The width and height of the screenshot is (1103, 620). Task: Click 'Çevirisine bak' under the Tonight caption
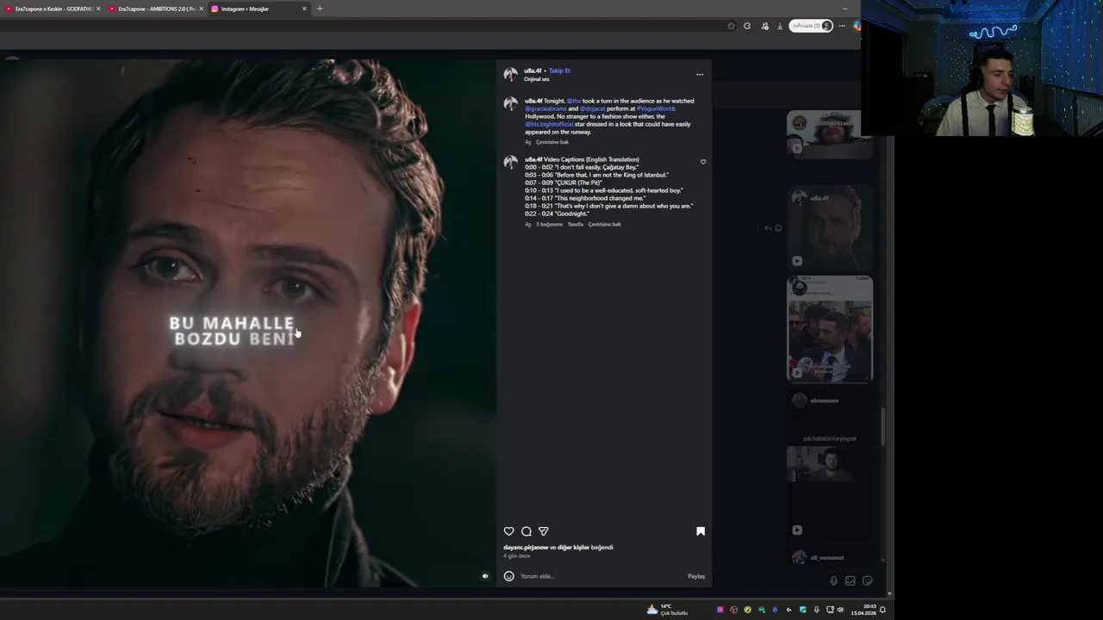pyautogui.click(x=552, y=142)
